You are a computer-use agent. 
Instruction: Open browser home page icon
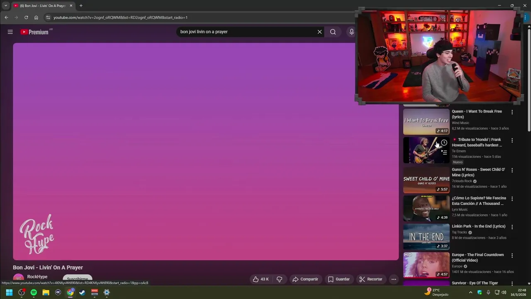[x=36, y=17]
